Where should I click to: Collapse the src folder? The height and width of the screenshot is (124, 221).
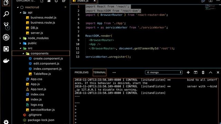pyautogui.click(x=21, y=48)
